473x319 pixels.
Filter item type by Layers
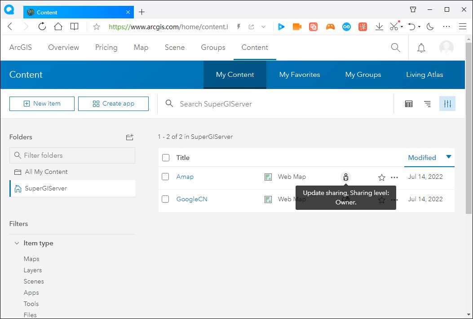coord(33,270)
